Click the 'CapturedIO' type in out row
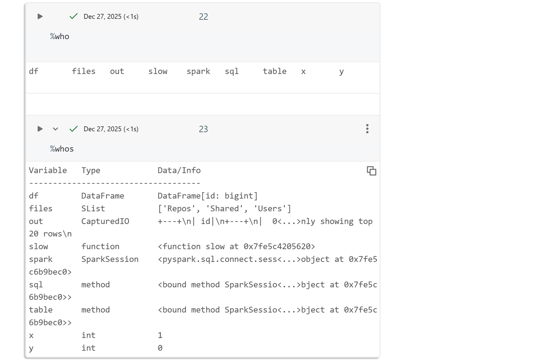The height and width of the screenshot is (361, 543). click(105, 221)
